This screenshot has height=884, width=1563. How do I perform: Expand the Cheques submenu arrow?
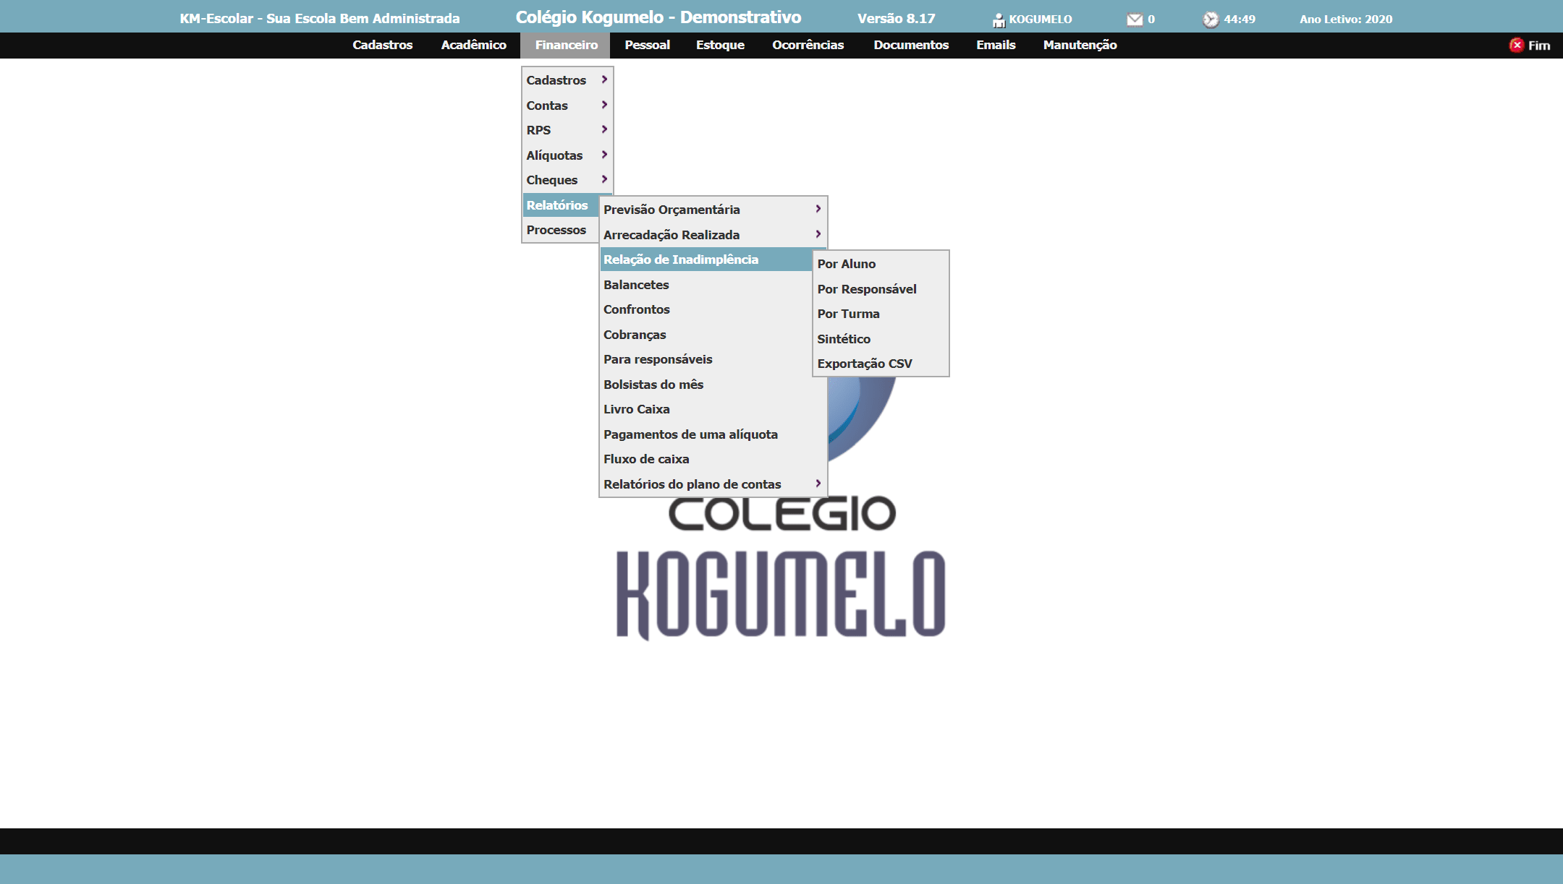(604, 179)
